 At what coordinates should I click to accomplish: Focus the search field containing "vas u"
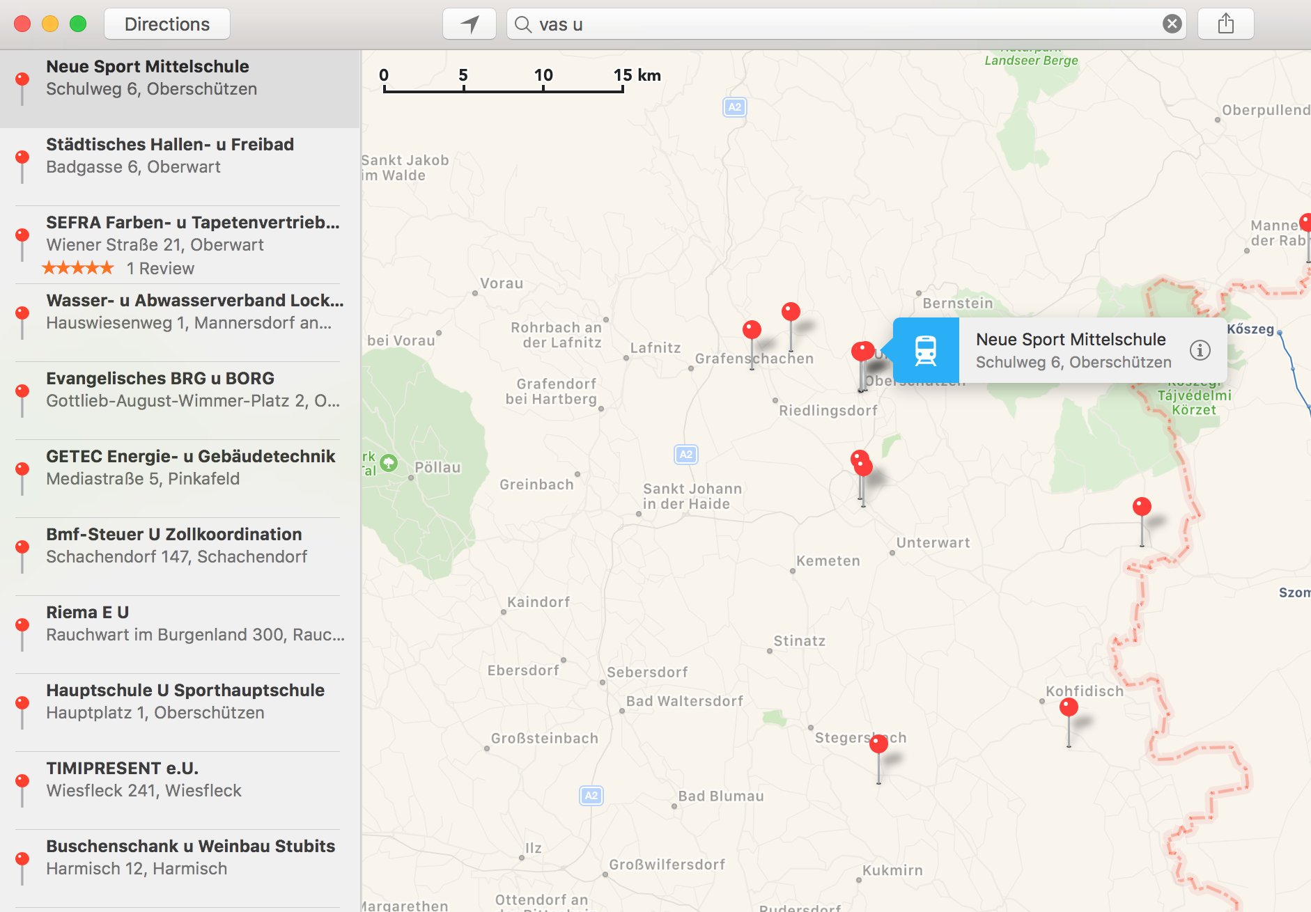846,24
